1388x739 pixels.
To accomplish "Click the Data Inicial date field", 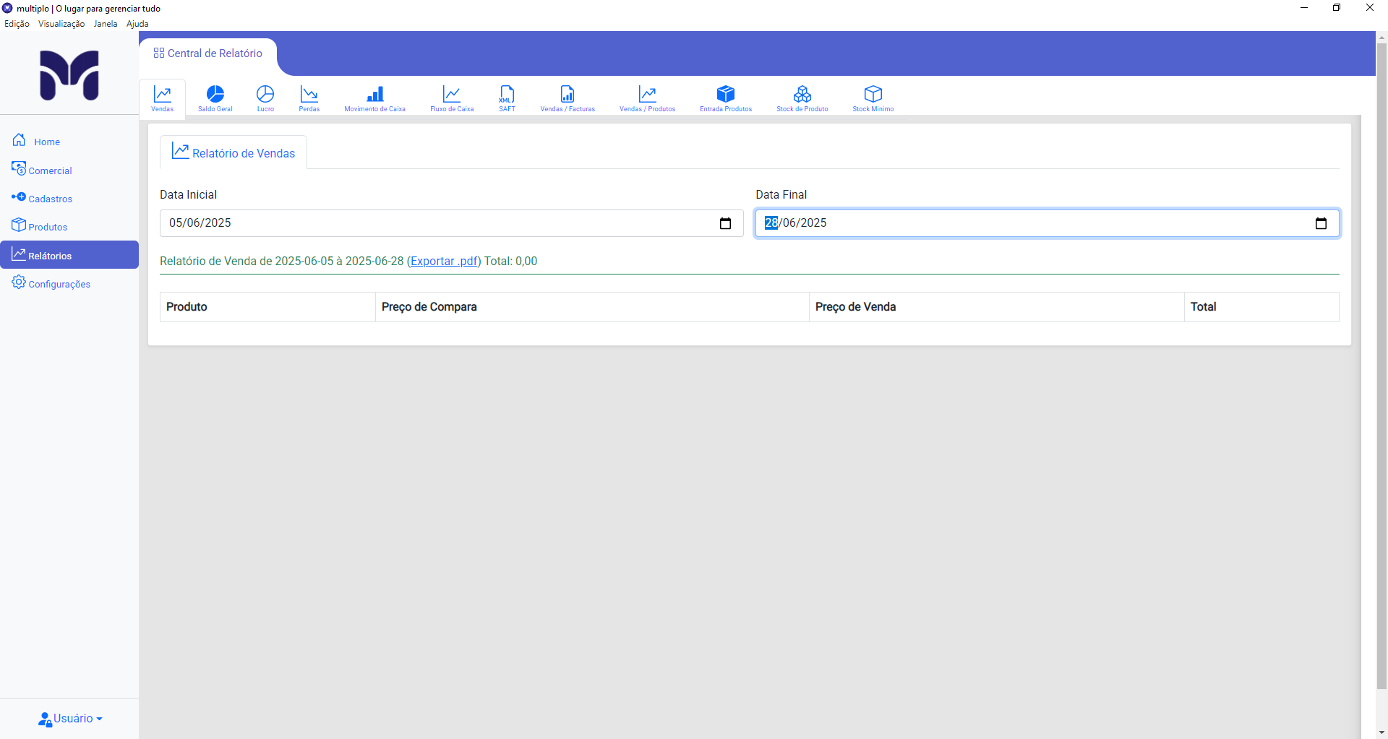I will point(434,223).
